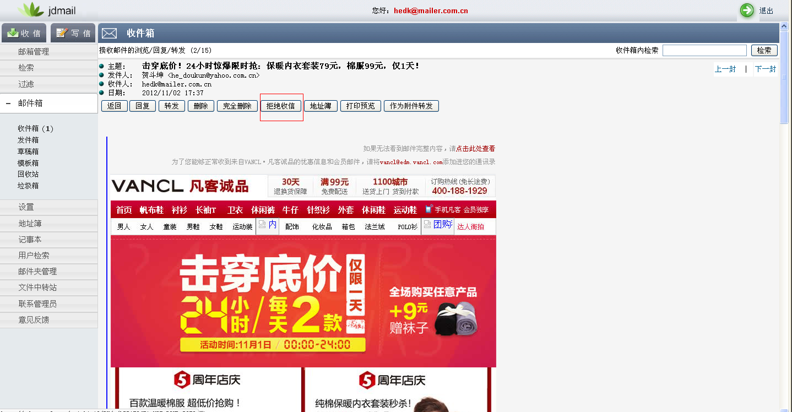The width and height of the screenshot is (792, 412).
Task: Click 箱包 in the category row
Action: point(349,226)
